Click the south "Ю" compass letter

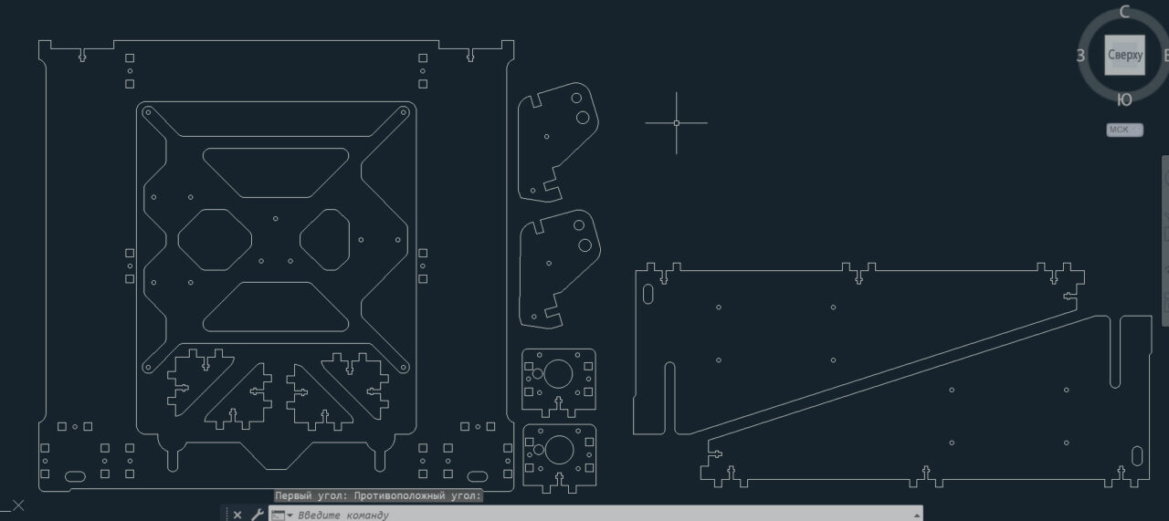click(1125, 99)
